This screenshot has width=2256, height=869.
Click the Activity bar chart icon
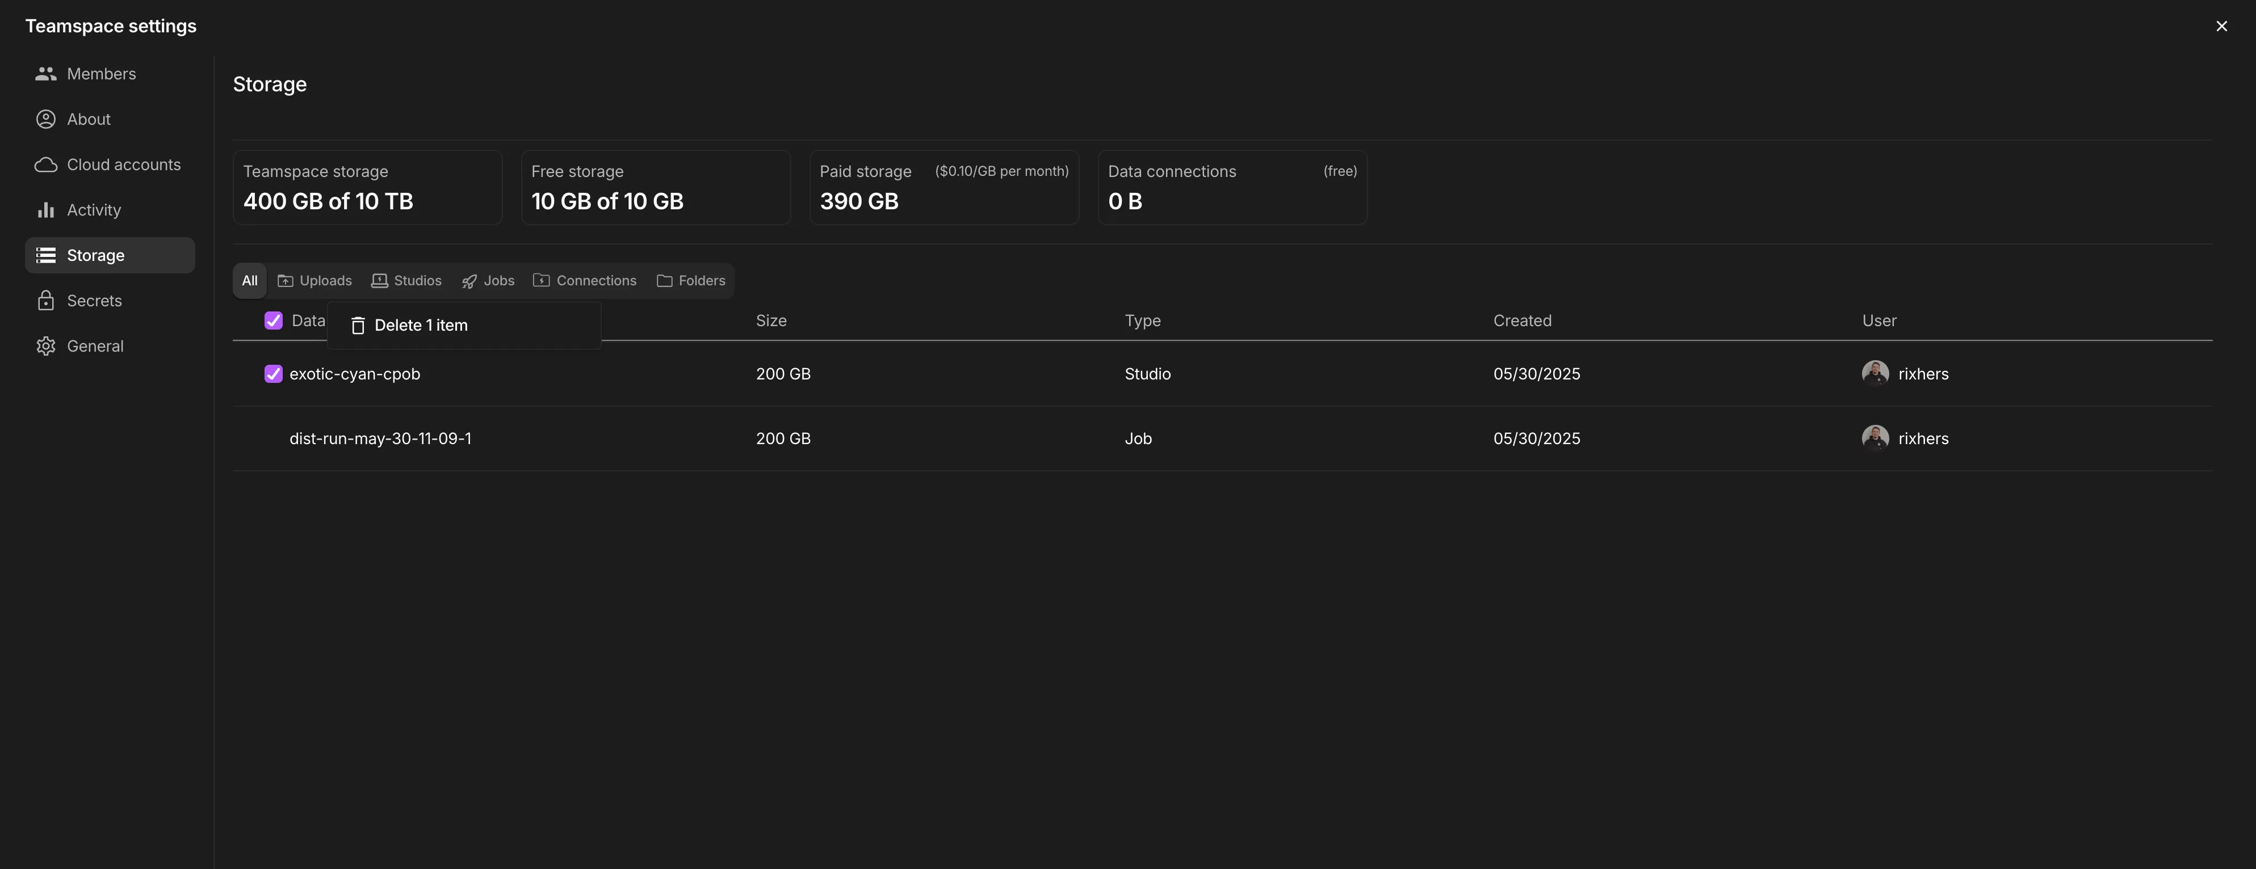45,210
